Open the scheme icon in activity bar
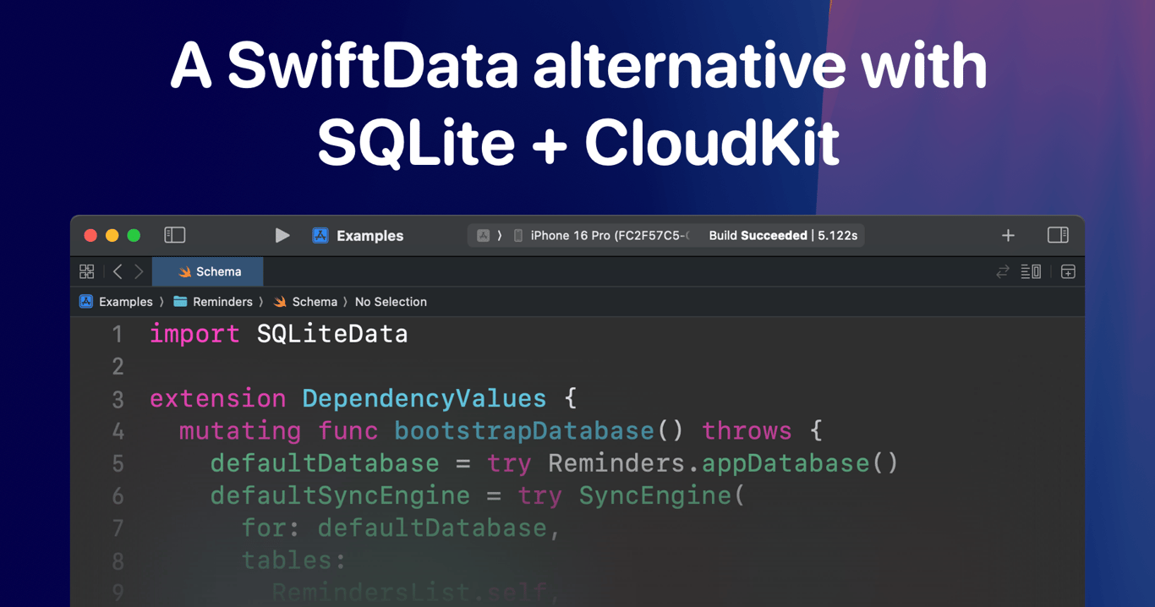The image size is (1155, 607). (483, 236)
